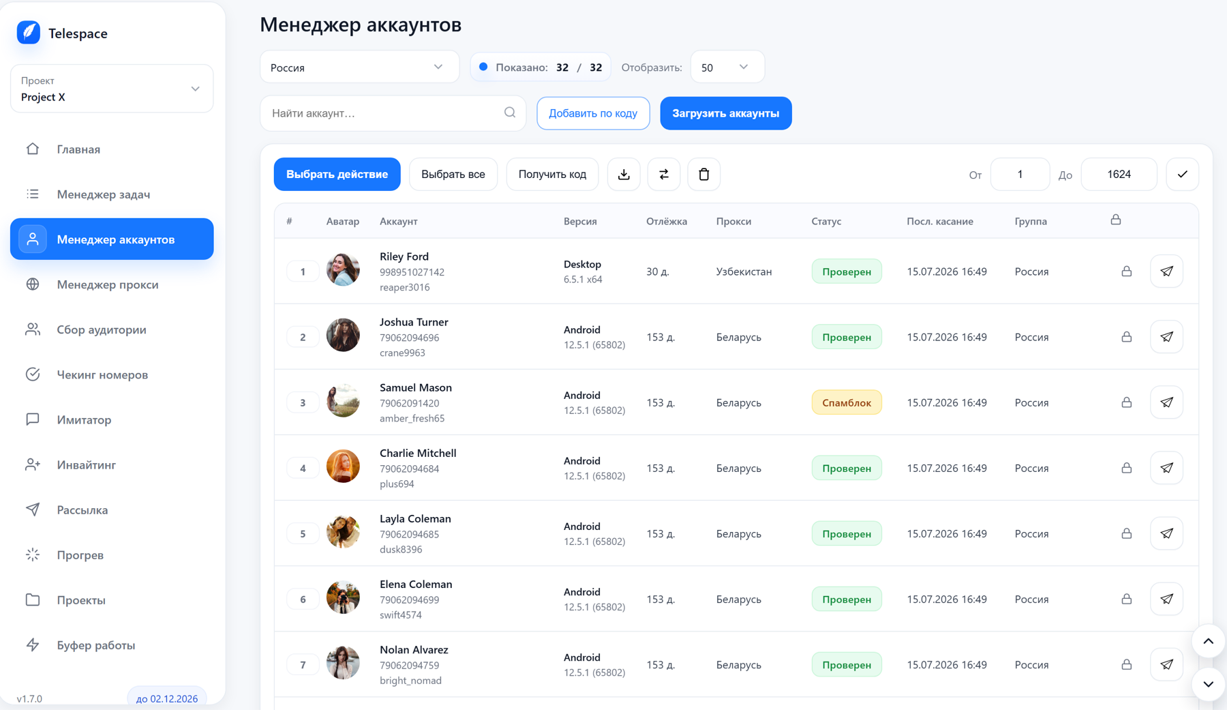
Task: Click the license date до 02.12.2026 badge
Action: pos(167,698)
